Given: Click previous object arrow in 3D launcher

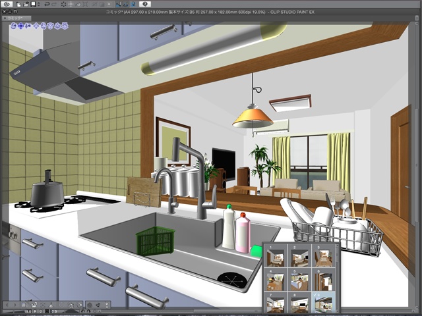Looking at the screenshot, I should click(x=7, y=305).
